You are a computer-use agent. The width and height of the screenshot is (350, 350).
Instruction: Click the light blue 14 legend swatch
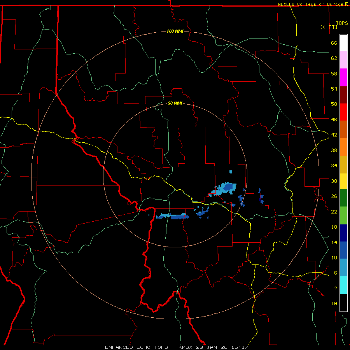[x=343, y=268]
